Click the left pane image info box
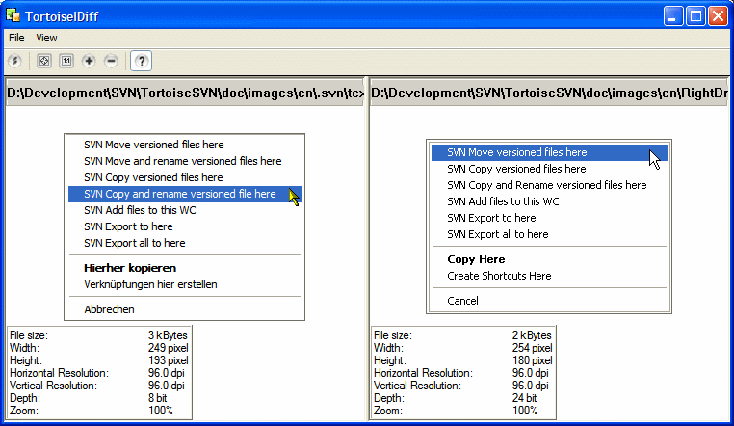Viewport: 734px width, 426px height. pyautogui.click(x=98, y=372)
